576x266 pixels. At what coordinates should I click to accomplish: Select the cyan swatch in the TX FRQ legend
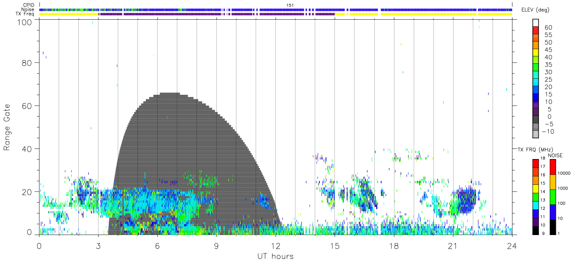click(536, 205)
